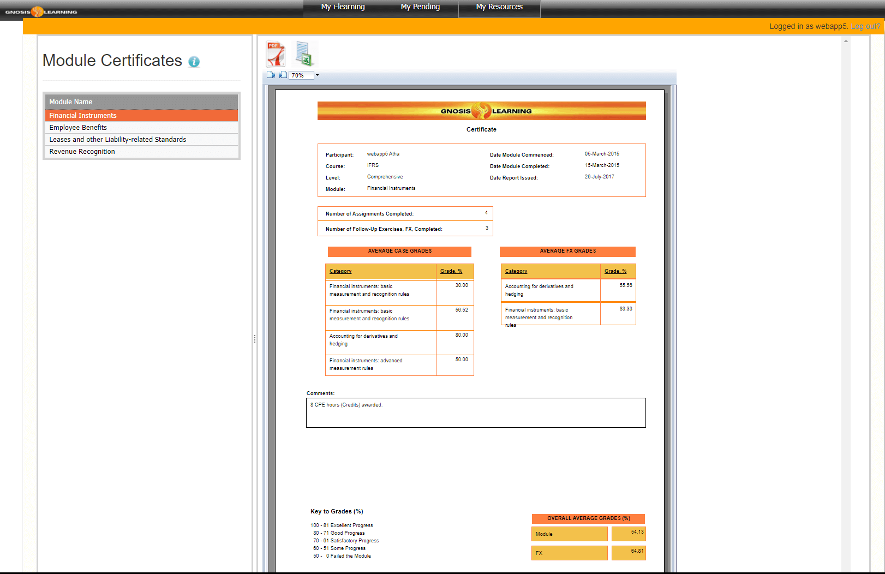The width and height of the screenshot is (885, 574).
Task: Click the scroll-up arrow on the right scrollbar
Action: coord(846,41)
